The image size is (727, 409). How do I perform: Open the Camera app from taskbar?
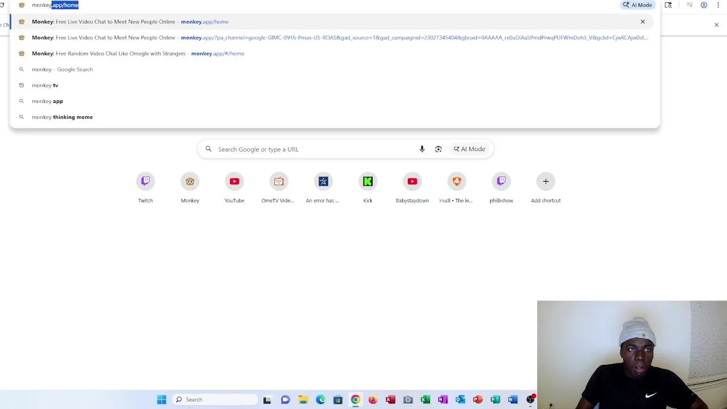coord(408,399)
